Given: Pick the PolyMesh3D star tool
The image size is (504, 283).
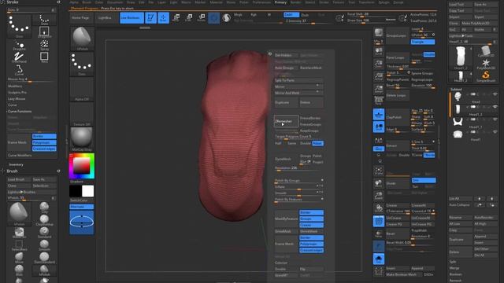Looking at the screenshot, I should click(486, 64).
